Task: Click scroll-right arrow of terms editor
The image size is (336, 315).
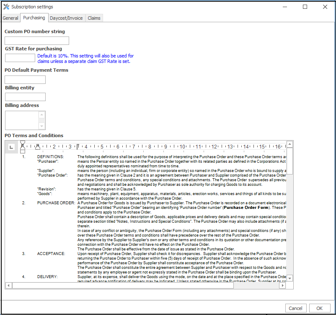Action: click(283, 285)
